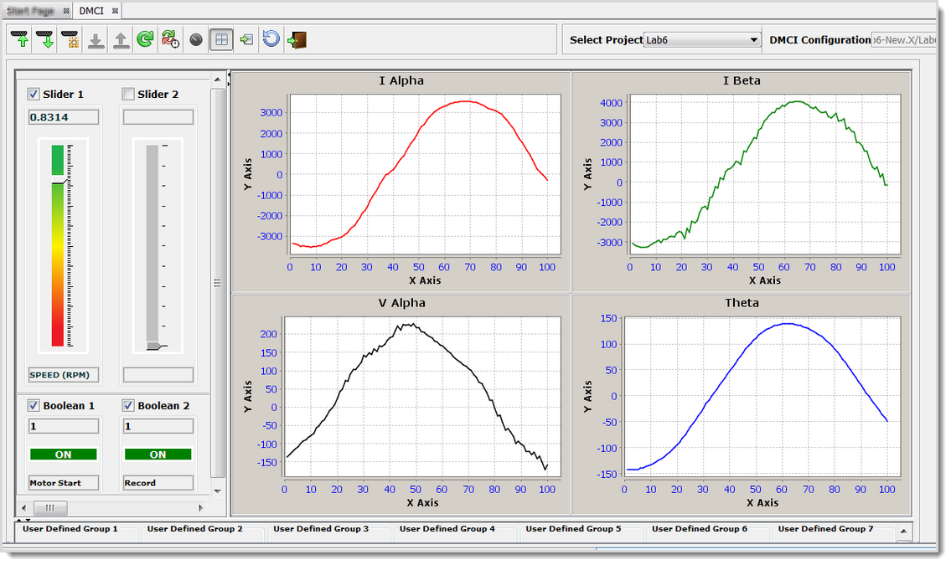
Task: Uncheck the Boolean 1 checkbox
Action: [x=34, y=405]
